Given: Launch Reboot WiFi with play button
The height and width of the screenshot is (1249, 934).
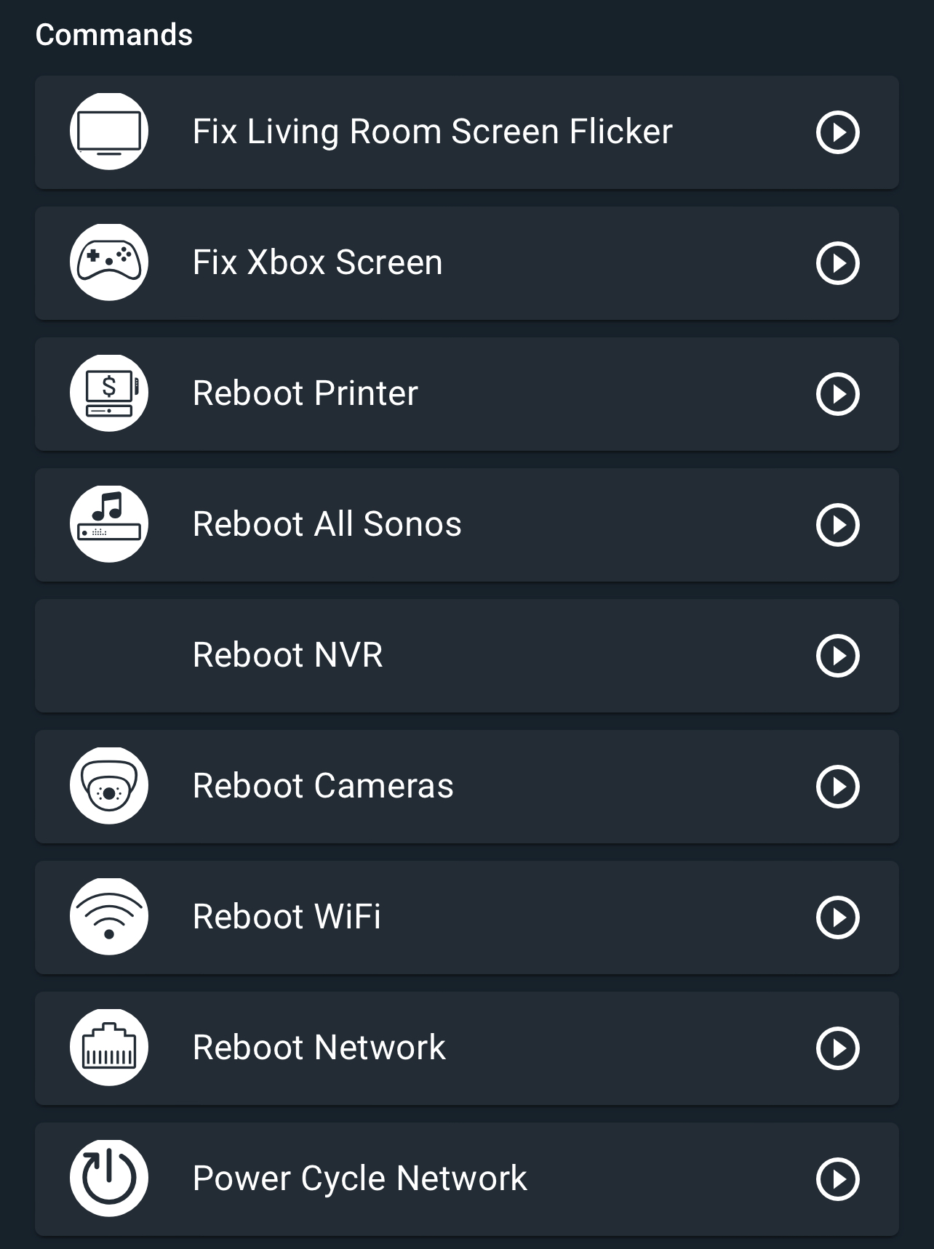Looking at the screenshot, I should [838, 917].
